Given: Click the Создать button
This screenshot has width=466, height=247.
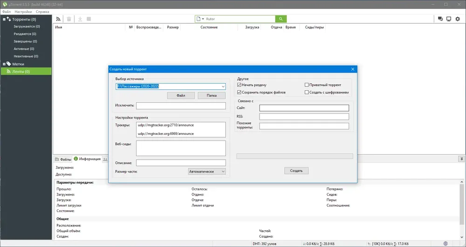Looking at the screenshot, I should tap(296, 171).
